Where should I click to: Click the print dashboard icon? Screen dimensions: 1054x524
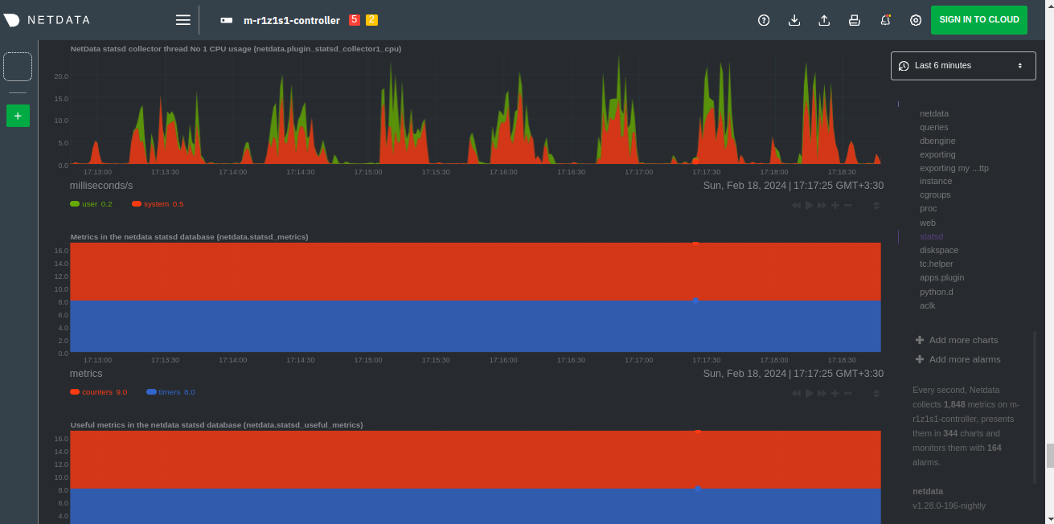point(855,20)
